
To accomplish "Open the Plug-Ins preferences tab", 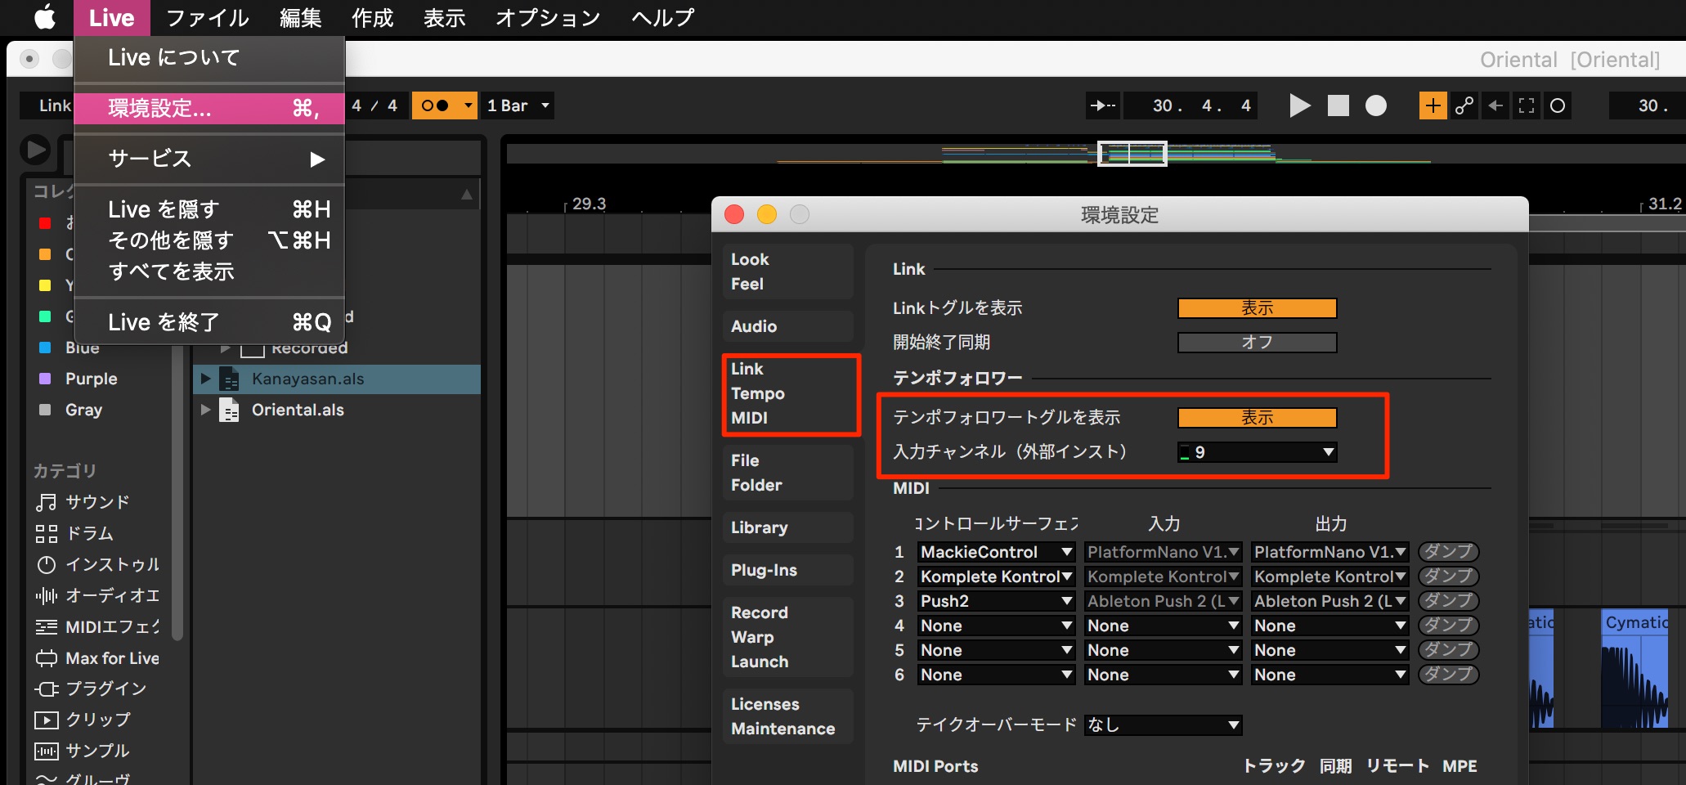I will (x=787, y=570).
